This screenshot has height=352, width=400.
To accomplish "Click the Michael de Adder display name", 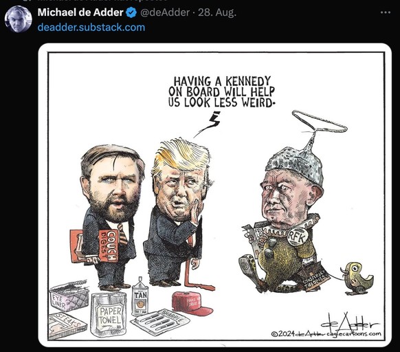I will point(80,12).
